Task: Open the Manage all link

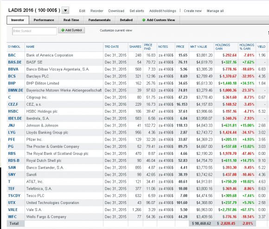Action: 215,11
